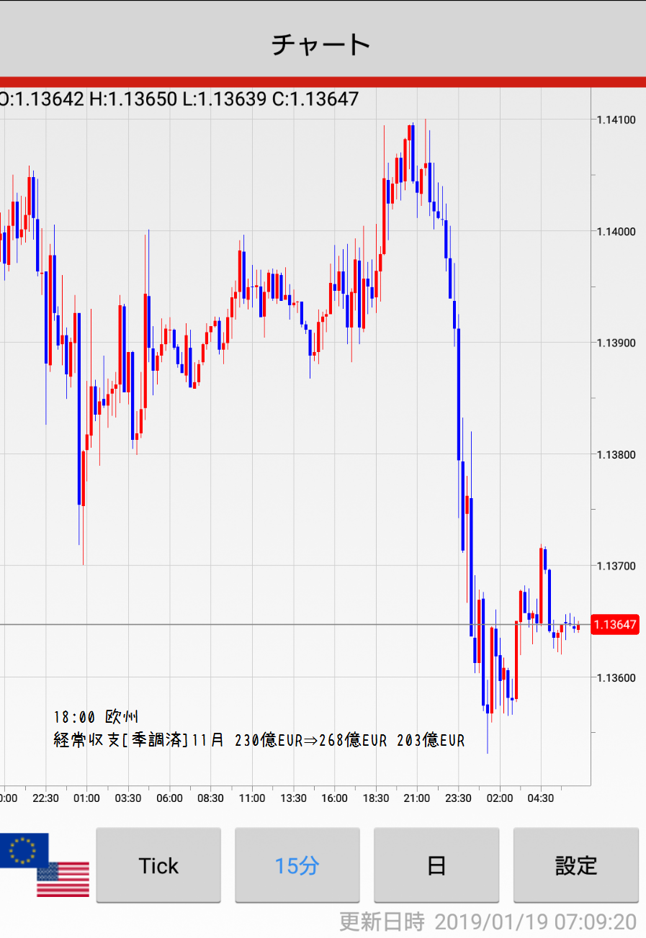Click the 1.14000 price axis label

616,231
